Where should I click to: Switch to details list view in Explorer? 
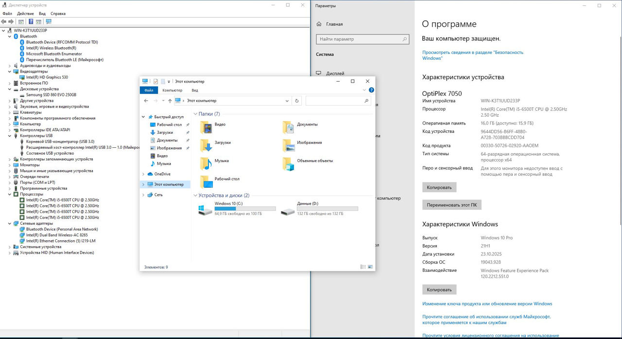pos(363,267)
